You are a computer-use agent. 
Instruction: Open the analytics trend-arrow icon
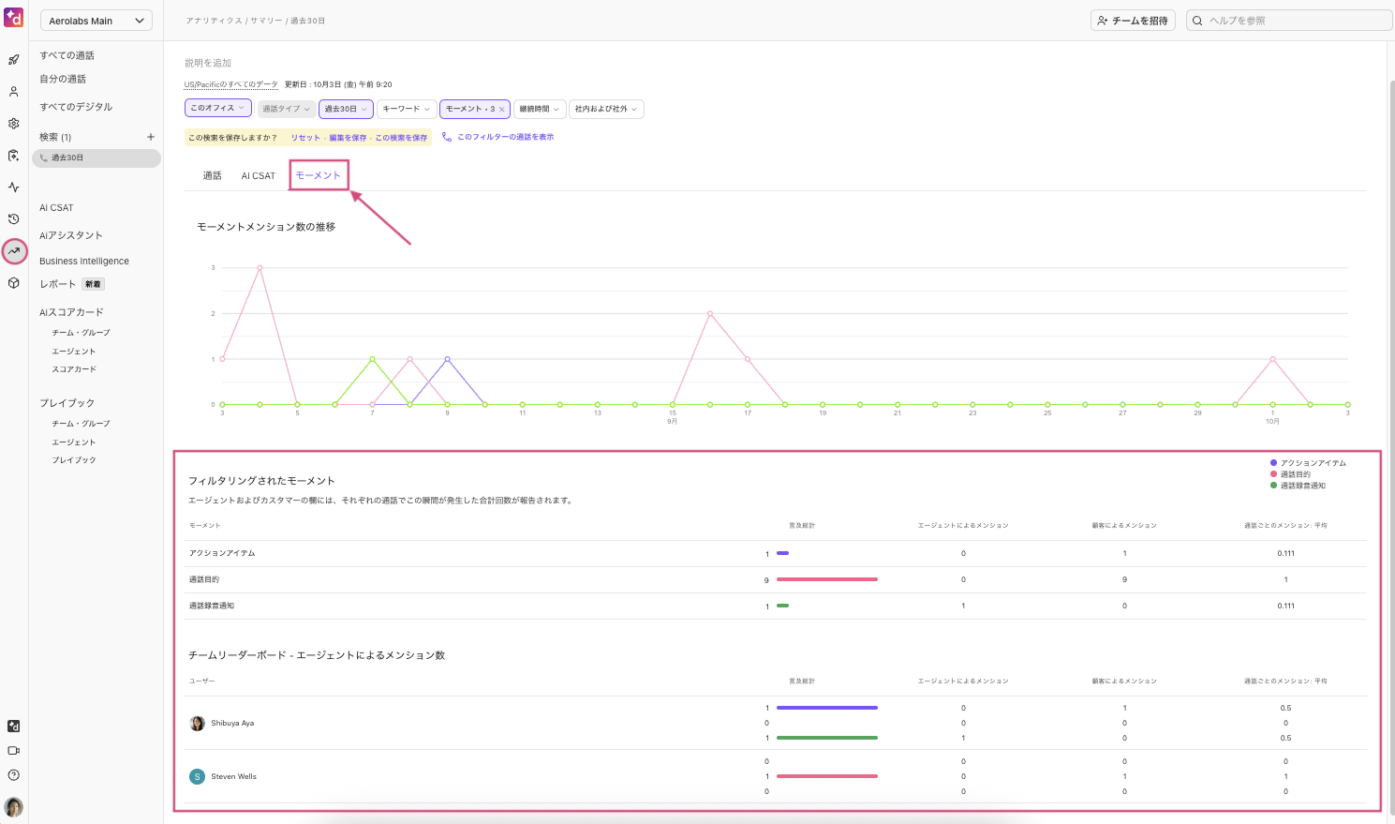[14, 251]
